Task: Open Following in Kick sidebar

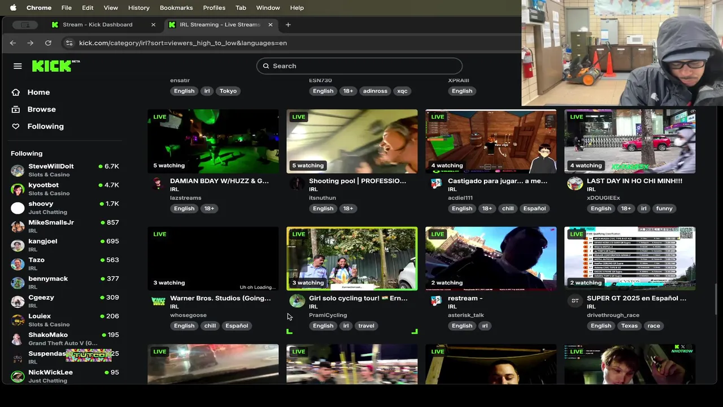Action: coord(45,127)
